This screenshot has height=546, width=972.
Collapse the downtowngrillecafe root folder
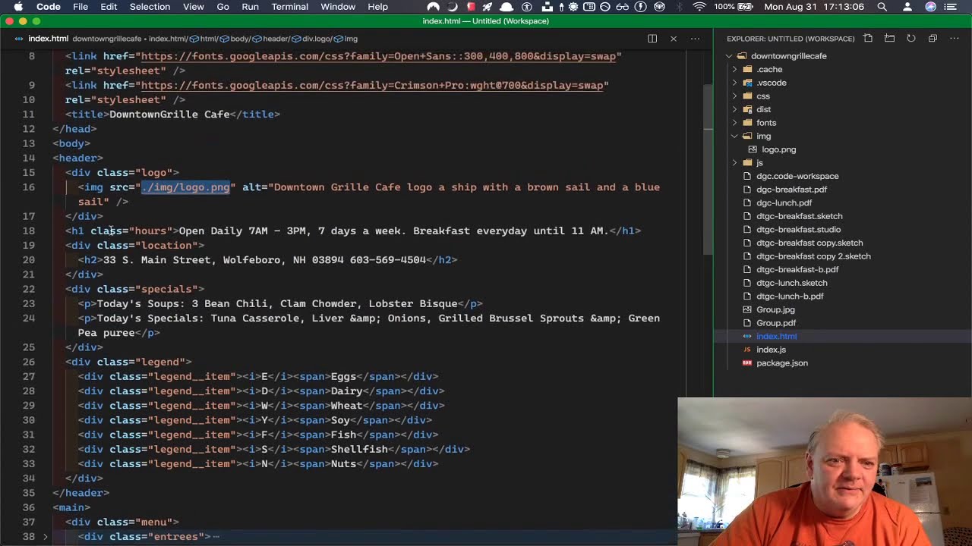729,56
